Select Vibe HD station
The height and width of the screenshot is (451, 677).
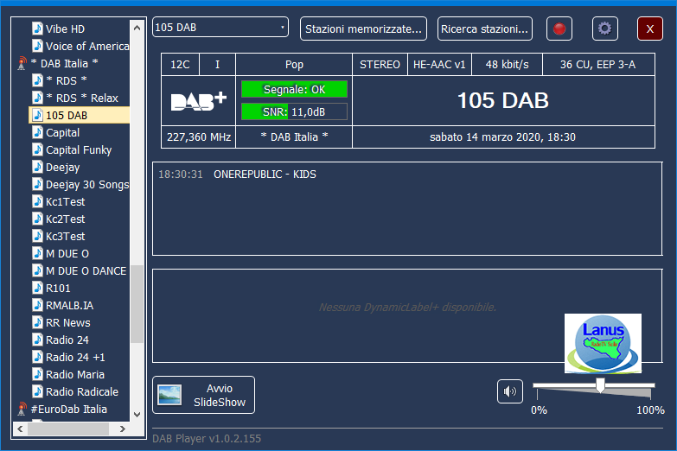[x=65, y=29]
